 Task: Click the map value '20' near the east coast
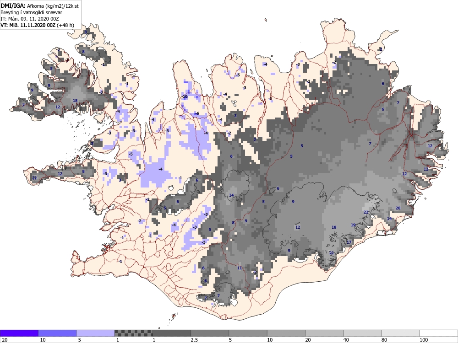[398, 208]
